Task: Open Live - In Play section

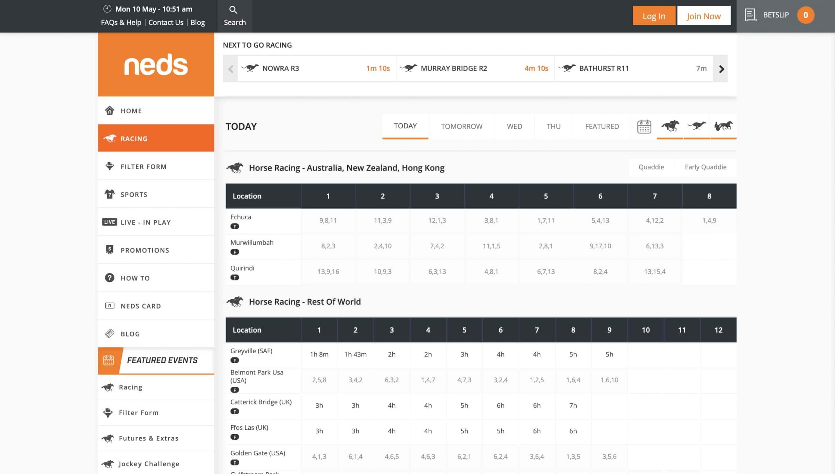Action: (x=156, y=222)
